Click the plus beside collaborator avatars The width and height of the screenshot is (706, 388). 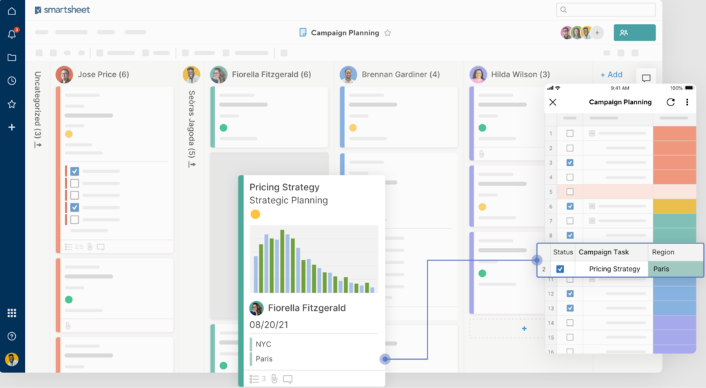tap(598, 32)
